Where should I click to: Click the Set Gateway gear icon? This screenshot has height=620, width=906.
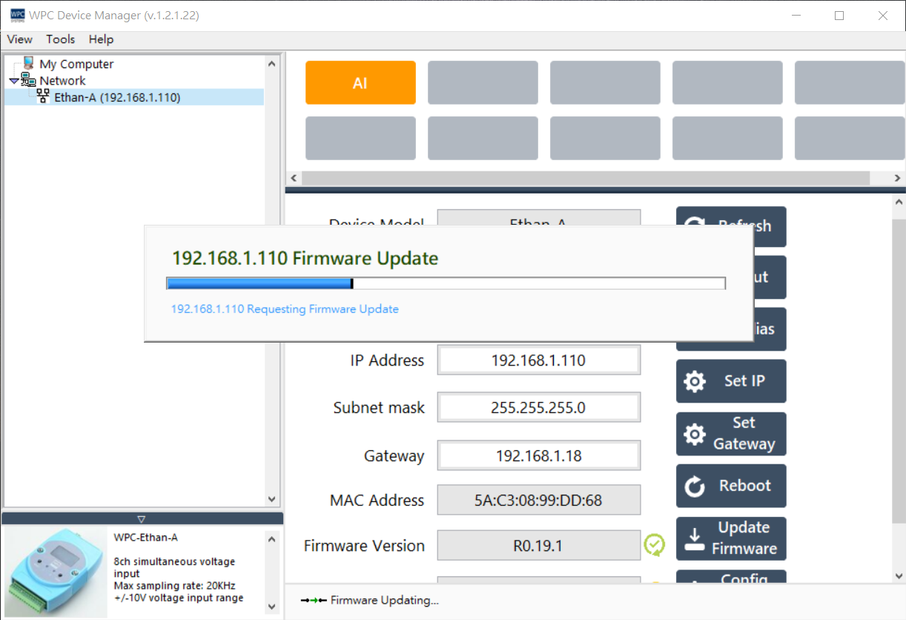click(x=695, y=434)
